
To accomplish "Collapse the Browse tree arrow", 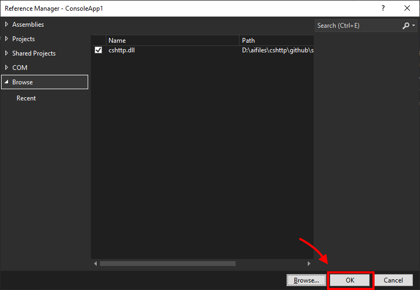I will pyautogui.click(x=6, y=82).
